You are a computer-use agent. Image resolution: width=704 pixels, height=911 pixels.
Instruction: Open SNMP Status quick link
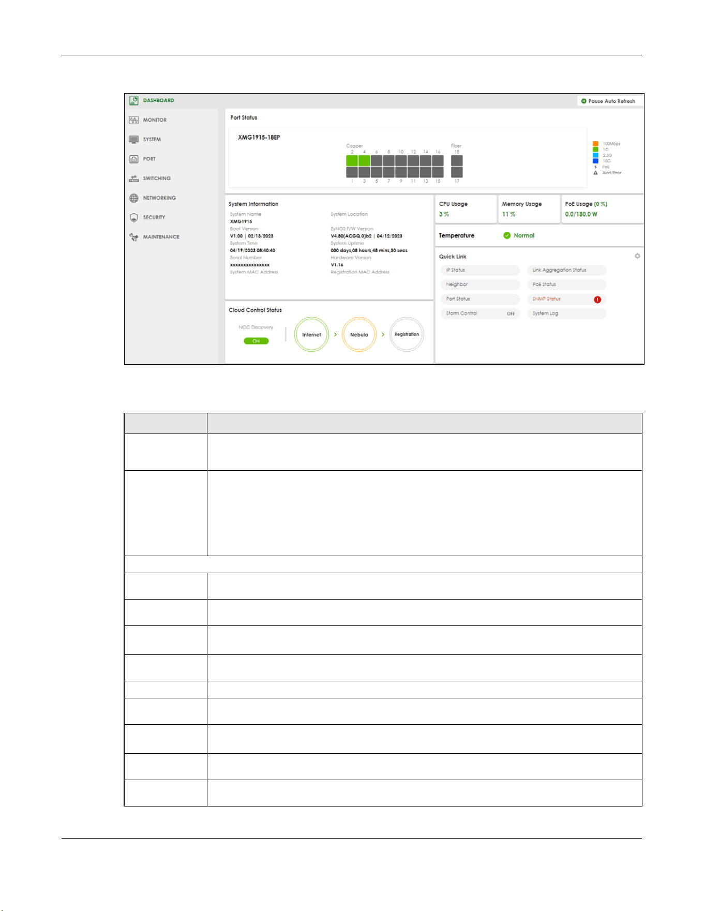(x=567, y=299)
